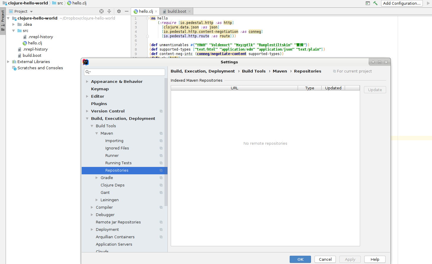Image resolution: width=432 pixels, height=264 pixels.
Task: Click Cancel button in Settings dialog
Action: pos(325,259)
